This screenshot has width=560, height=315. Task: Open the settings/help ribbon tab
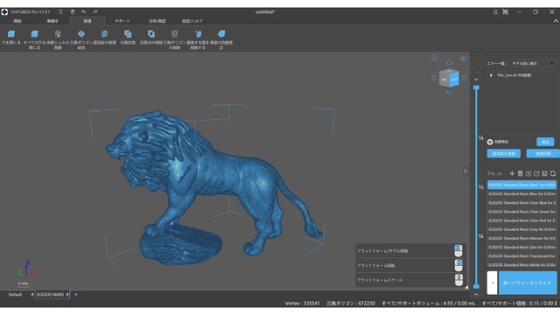tap(192, 21)
